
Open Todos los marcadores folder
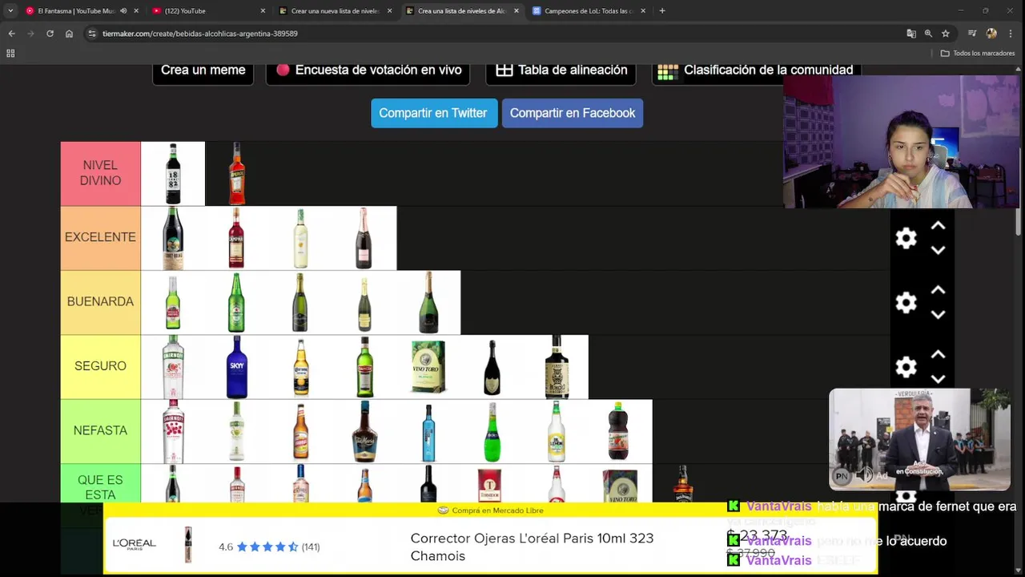click(x=978, y=53)
